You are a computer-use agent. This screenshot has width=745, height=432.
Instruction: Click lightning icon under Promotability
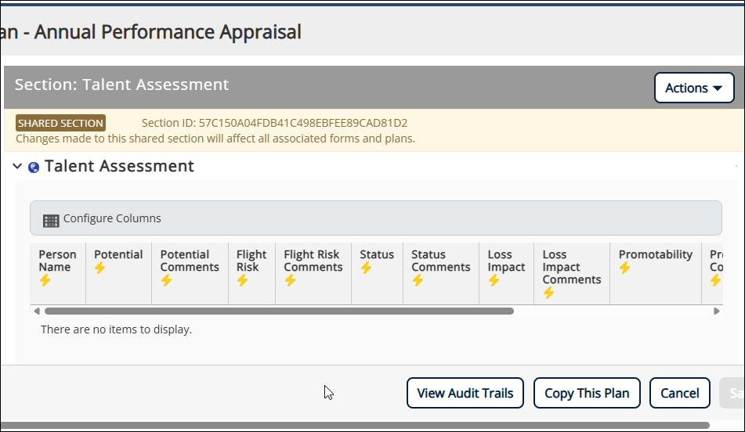point(625,268)
